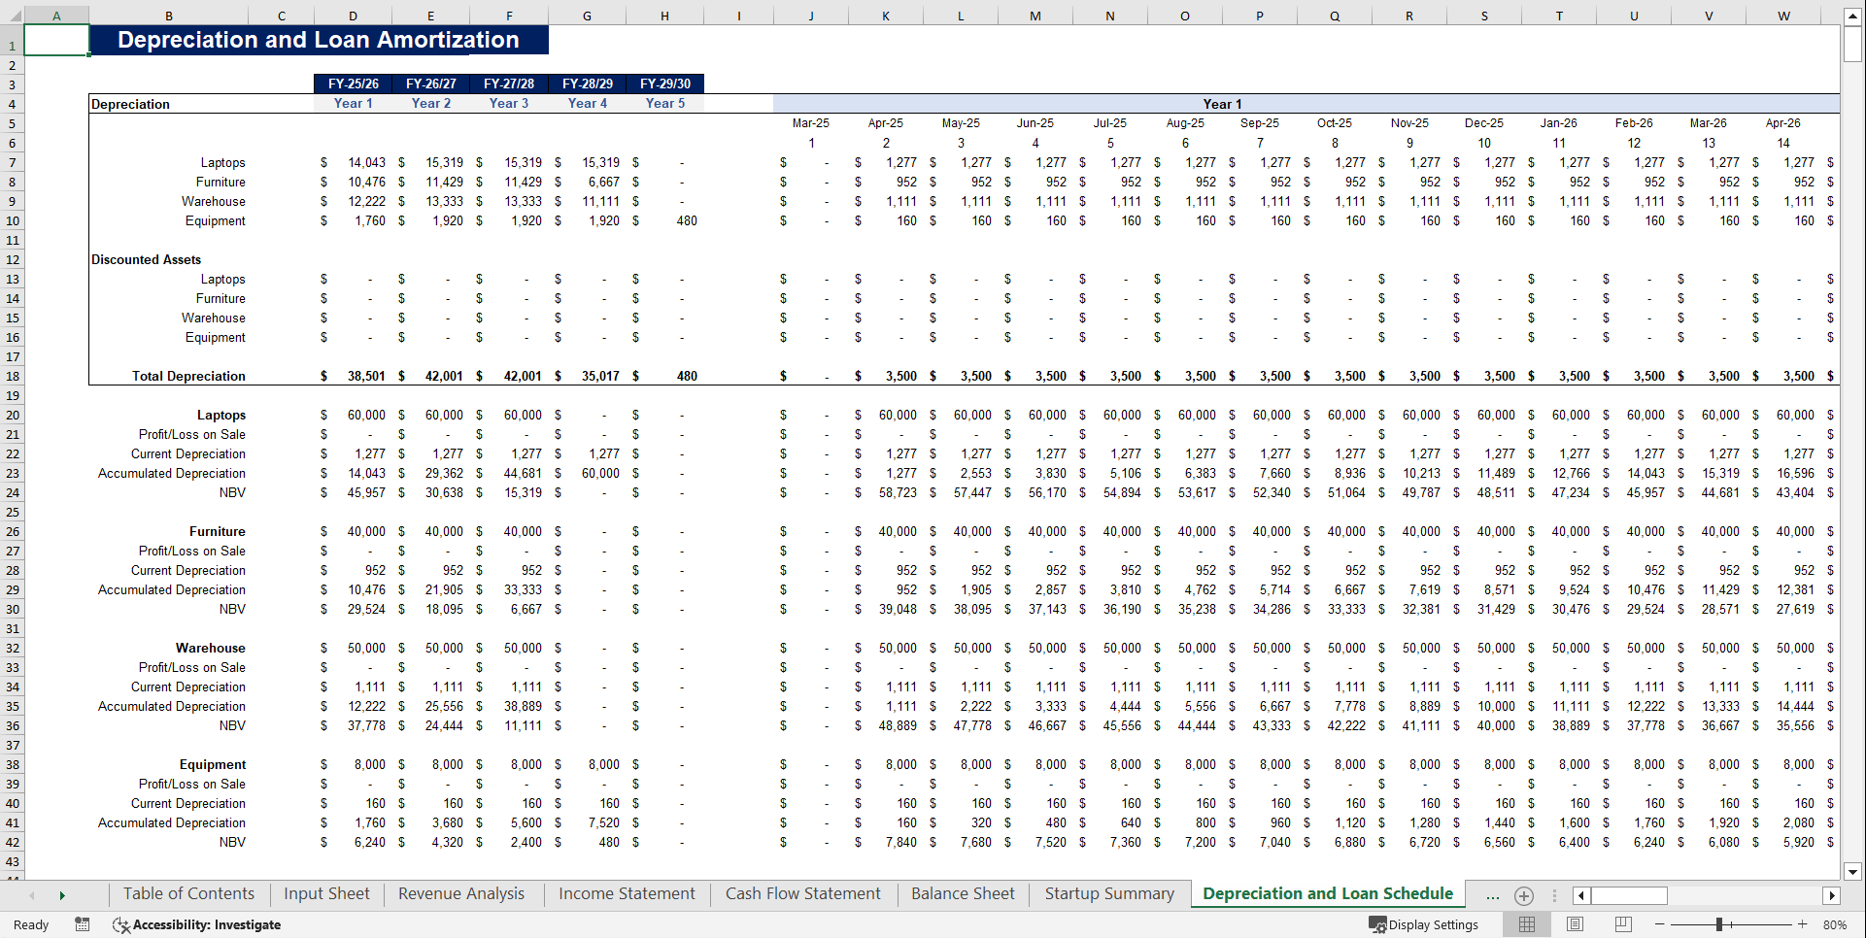Start macro recording from the status bar
The width and height of the screenshot is (1866, 938).
click(83, 924)
